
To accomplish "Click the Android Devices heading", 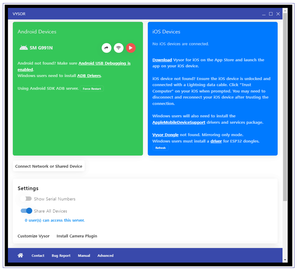I will [x=37, y=32].
